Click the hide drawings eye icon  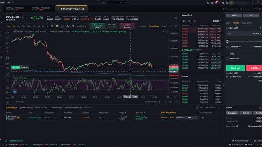[7, 102]
